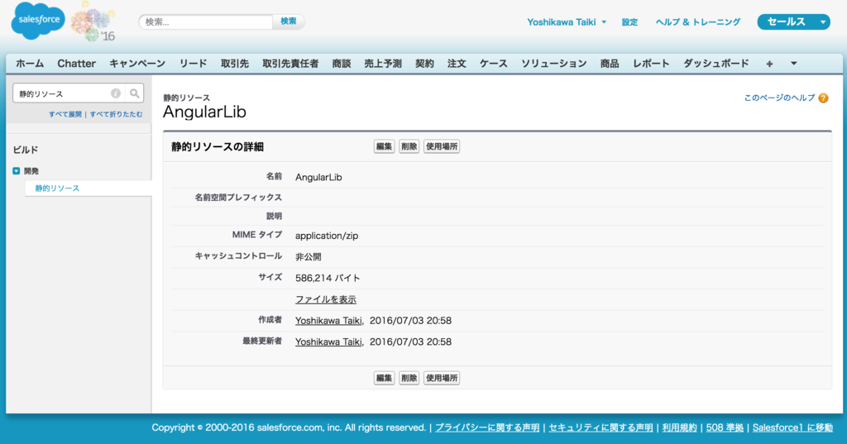Click the 586,214 バイト size value

coord(328,278)
